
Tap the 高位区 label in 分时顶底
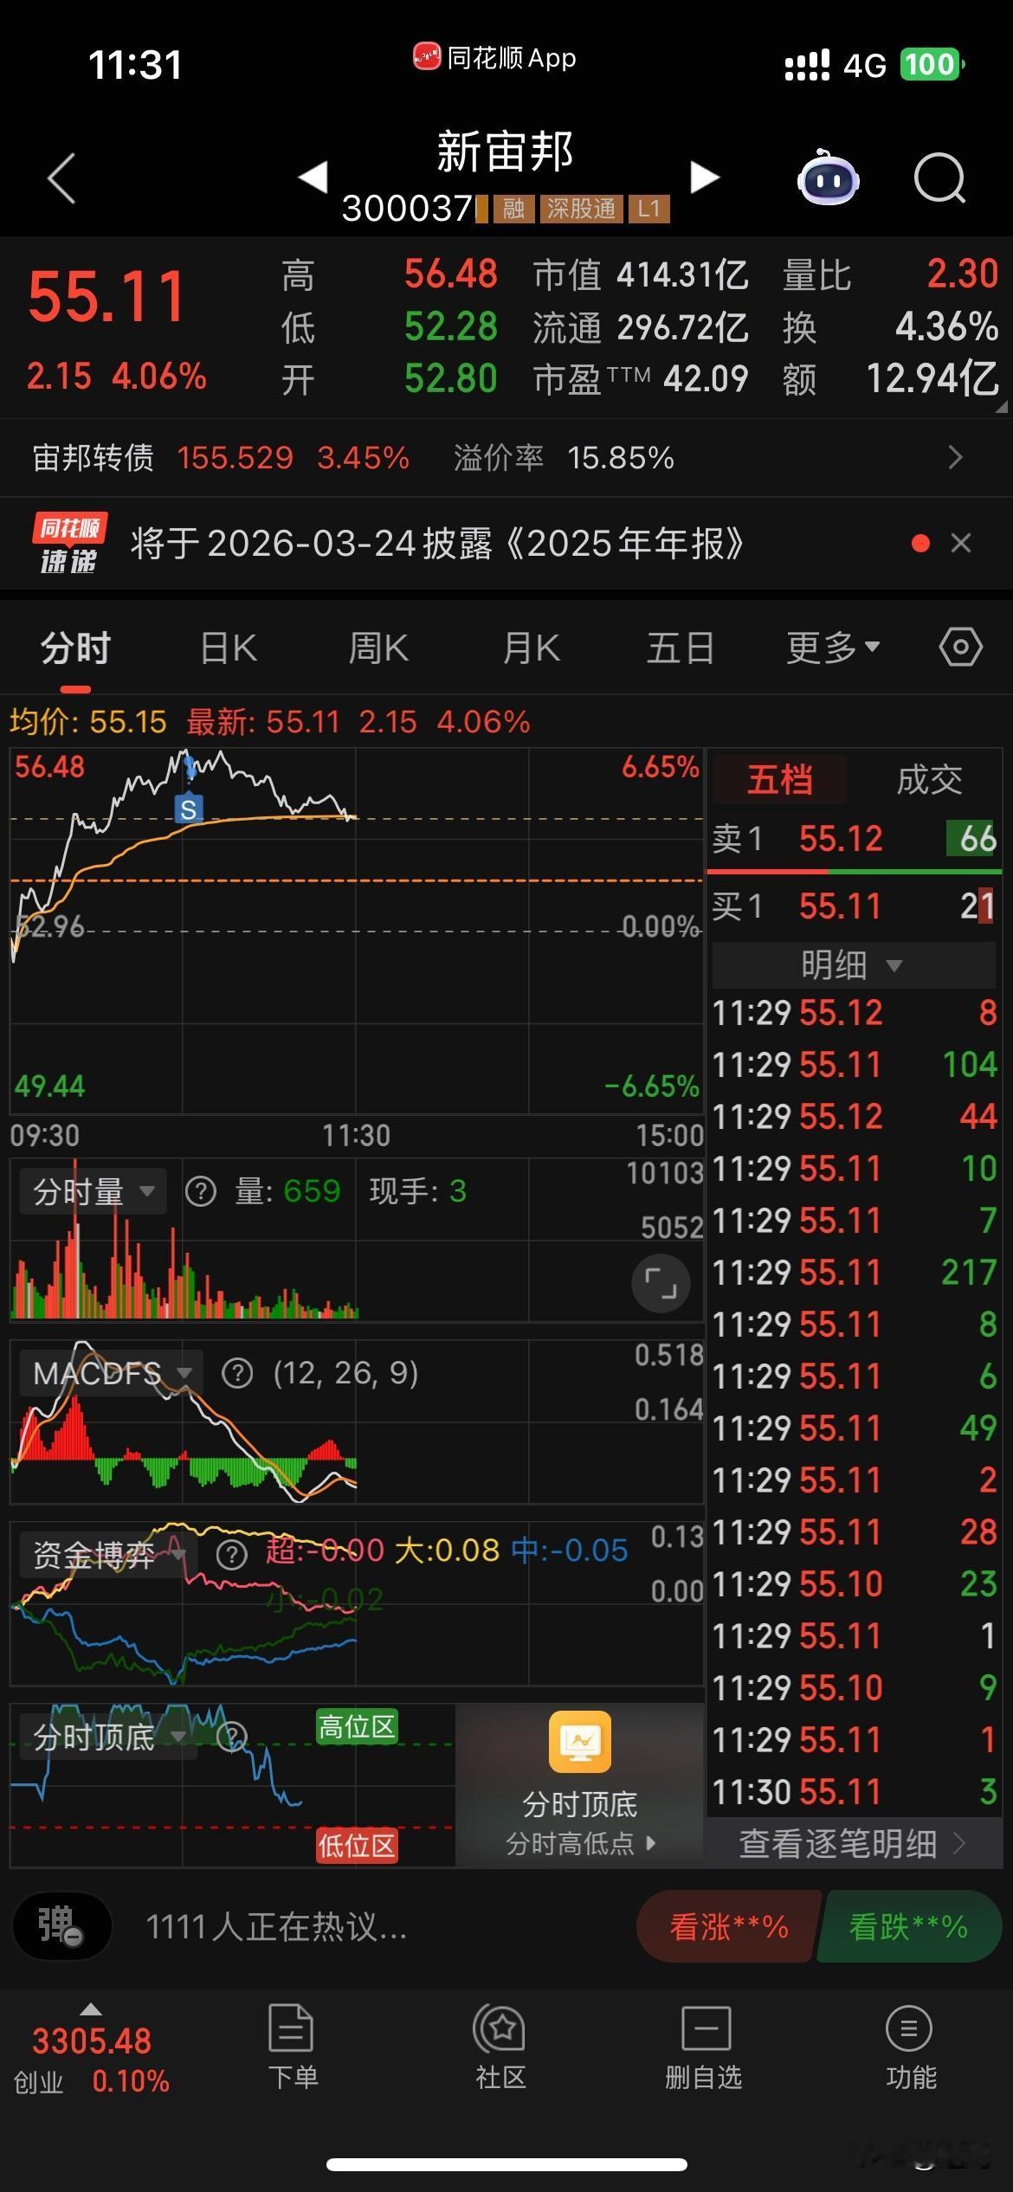357,1726
